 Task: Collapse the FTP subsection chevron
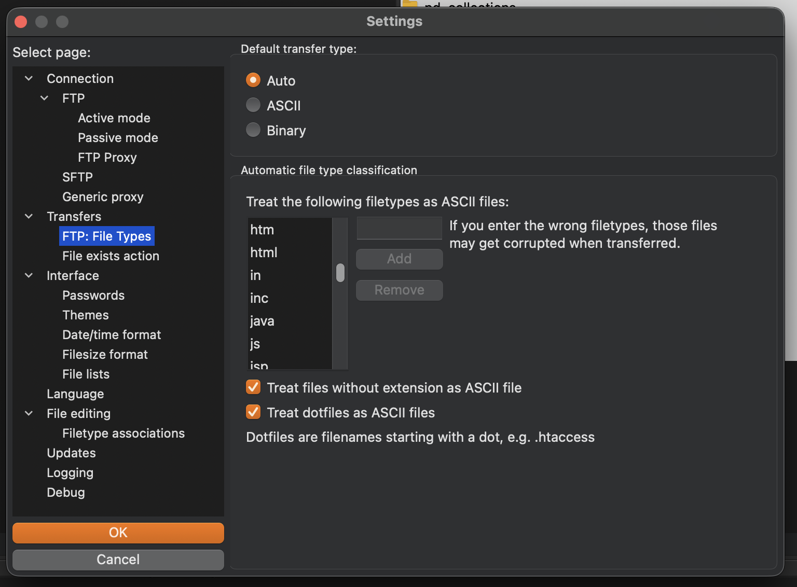click(x=45, y=98)
